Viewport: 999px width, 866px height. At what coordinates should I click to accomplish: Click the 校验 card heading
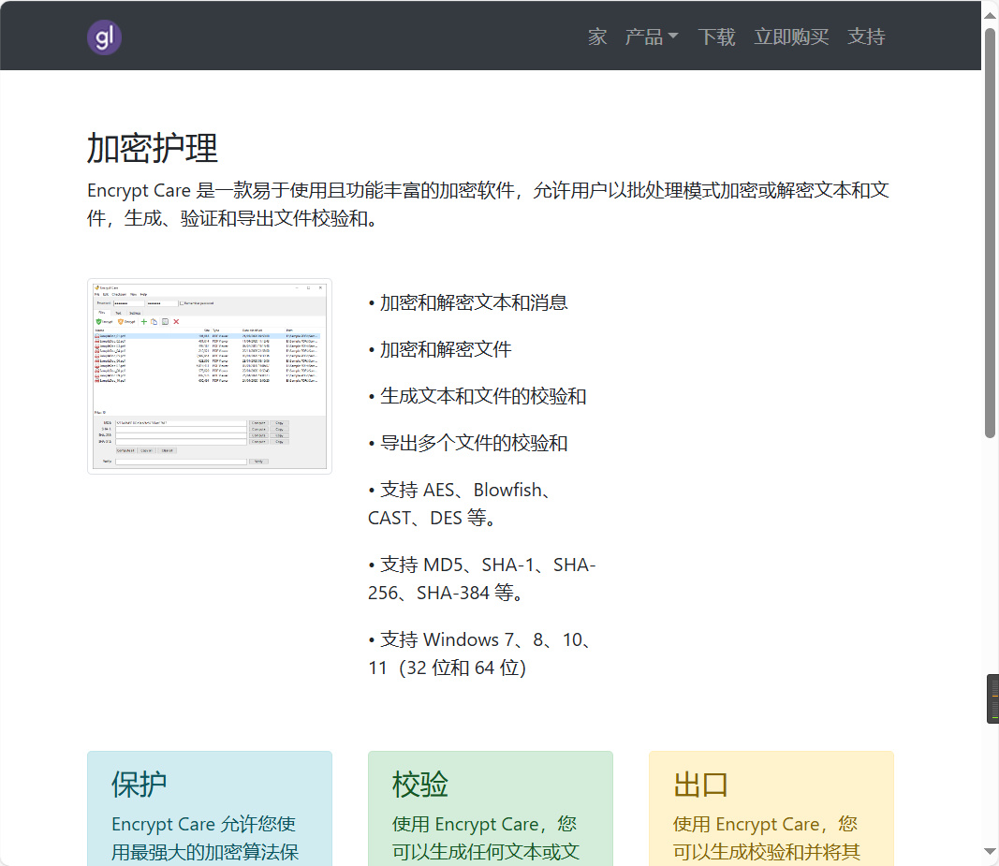pyautogui.click(x=419, y=785)
